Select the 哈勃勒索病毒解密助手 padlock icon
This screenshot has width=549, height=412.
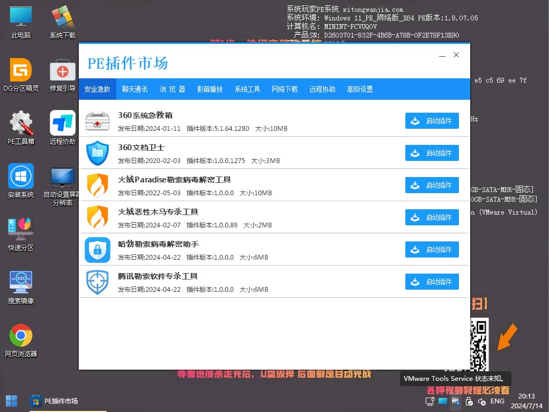point(97,249)
